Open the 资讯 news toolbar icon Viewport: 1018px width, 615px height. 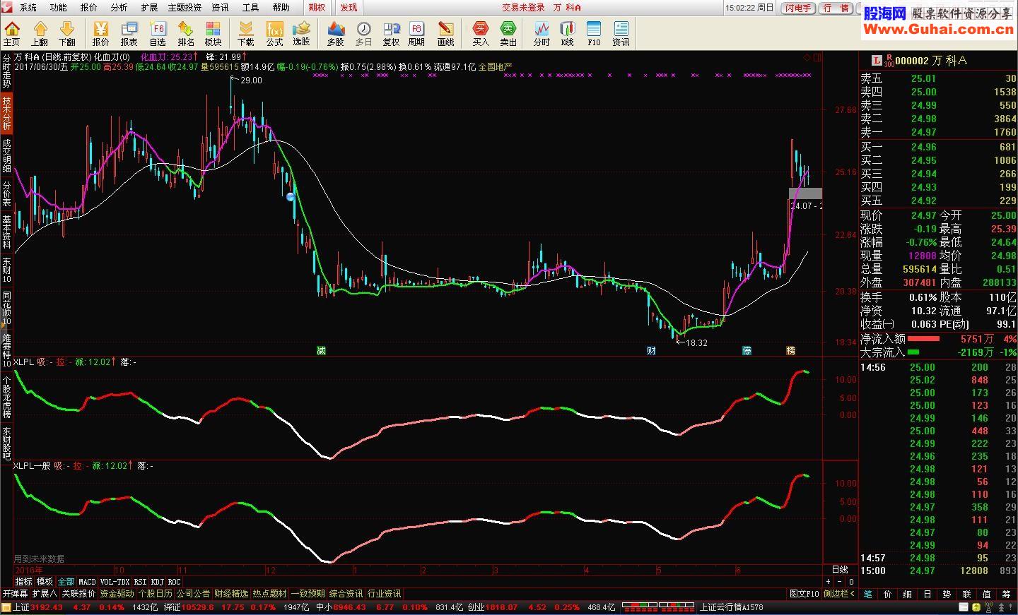[x=621, y=33]
